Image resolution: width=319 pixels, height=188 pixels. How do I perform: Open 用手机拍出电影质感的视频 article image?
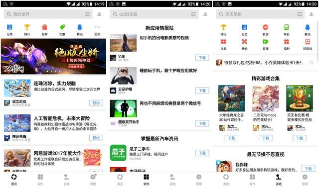coord(123,43)
